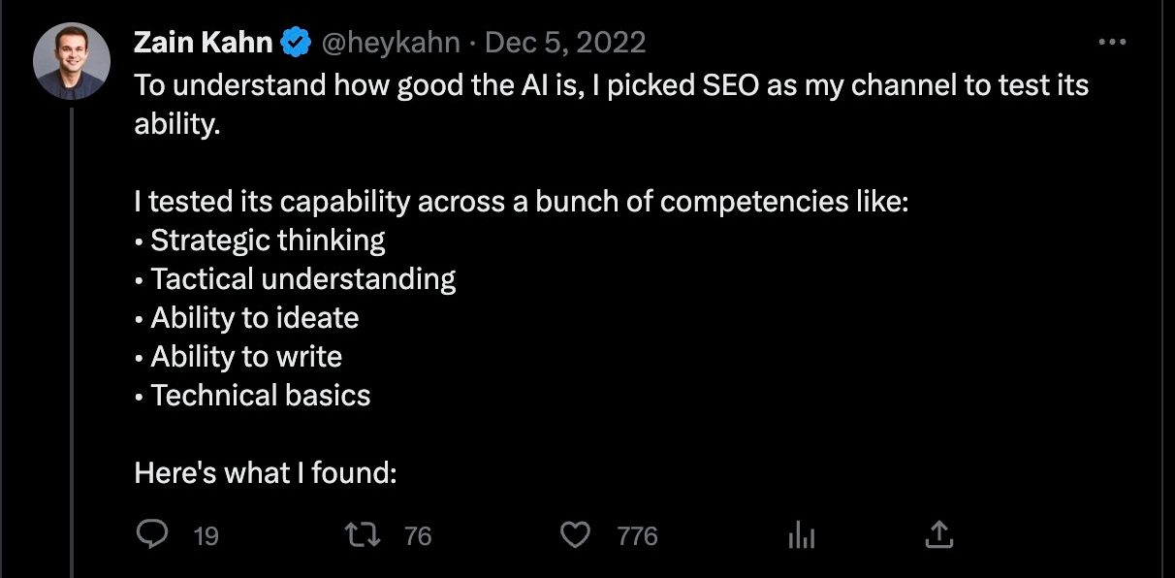Viewport: 1175px width, 578px height.
Task: Click the Dec 5, 2022 timestamp
Action: click(x=565, y=44)
